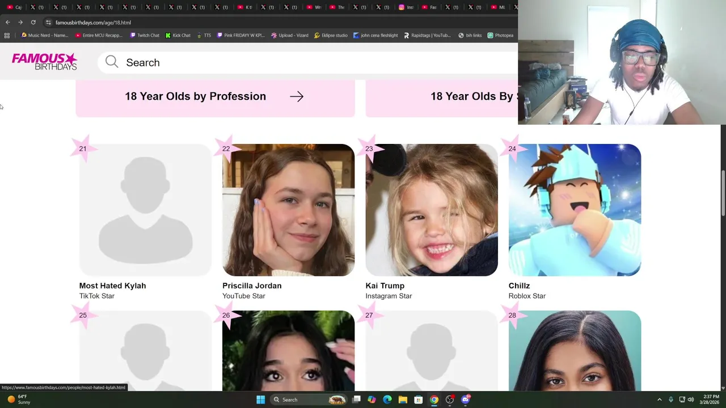Open the Windows Start menu

260,399
